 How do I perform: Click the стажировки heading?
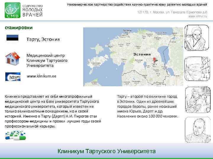(x=19, y=28)
